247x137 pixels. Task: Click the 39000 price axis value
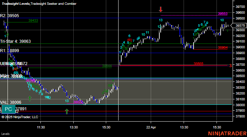pyautogui.click(x=240, y=47)
